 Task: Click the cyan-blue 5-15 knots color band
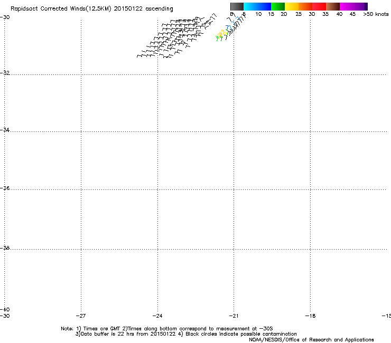point(257,6)
